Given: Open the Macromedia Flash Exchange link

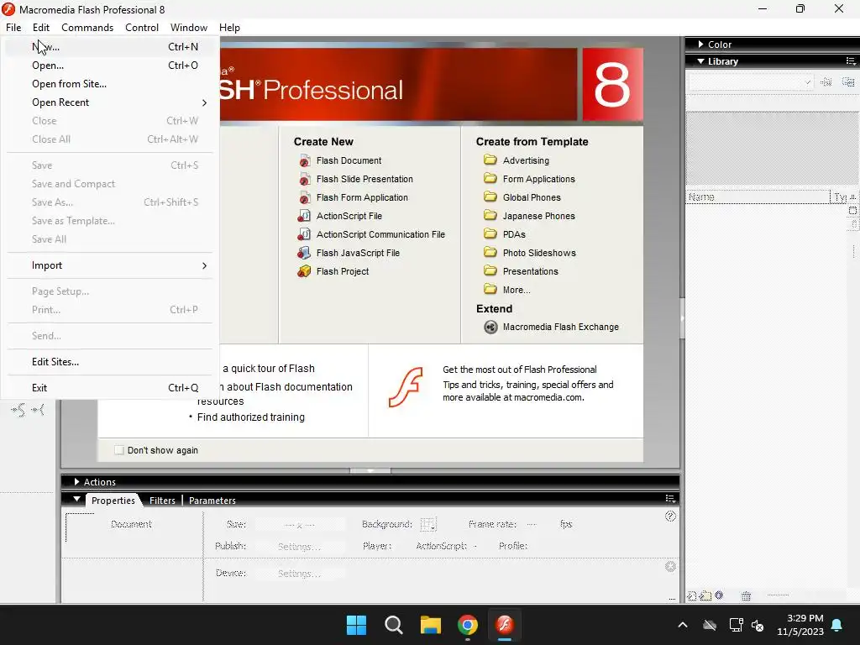Looking at the screenshot, I should click(560, 327).
